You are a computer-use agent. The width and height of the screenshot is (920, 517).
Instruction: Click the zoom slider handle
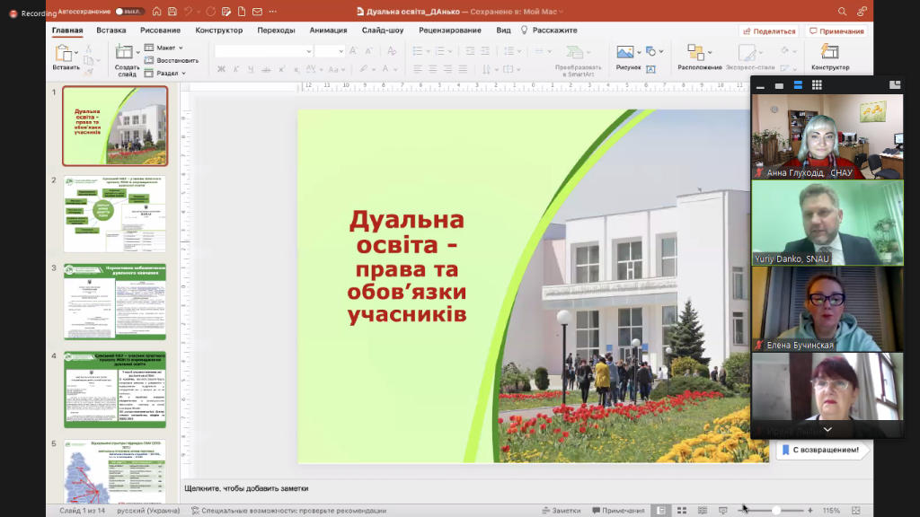pos(775,511)
